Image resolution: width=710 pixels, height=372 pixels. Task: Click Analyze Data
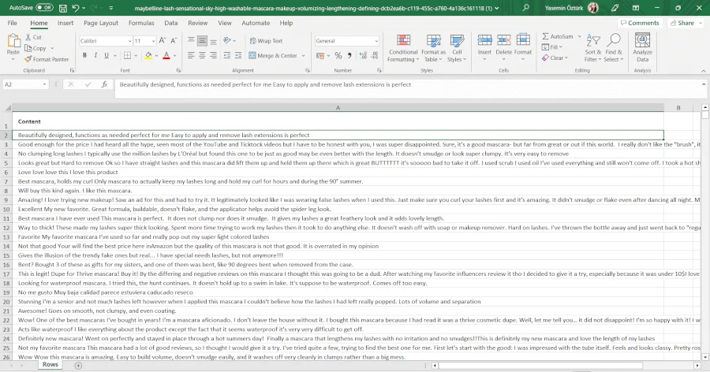click(642, 48)
